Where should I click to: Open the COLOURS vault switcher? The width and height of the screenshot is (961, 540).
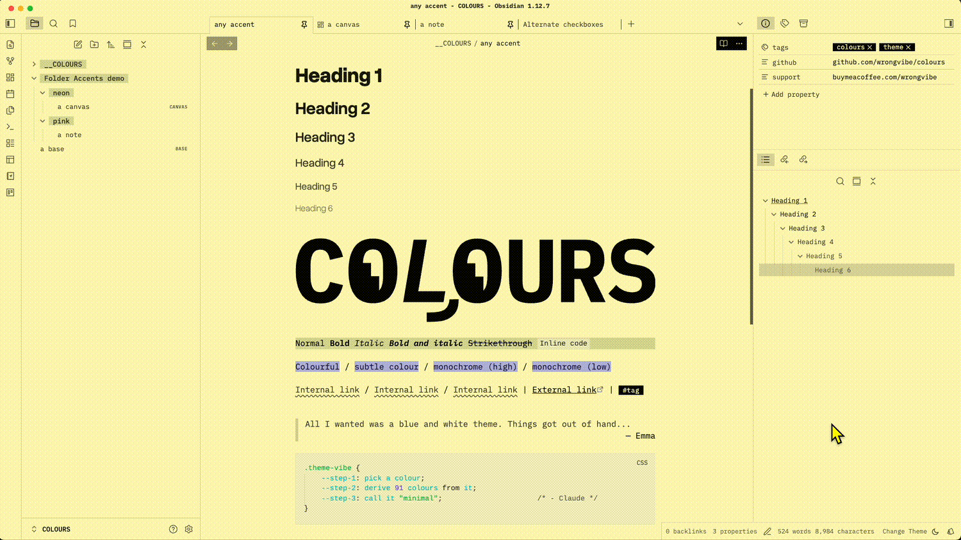51,529
